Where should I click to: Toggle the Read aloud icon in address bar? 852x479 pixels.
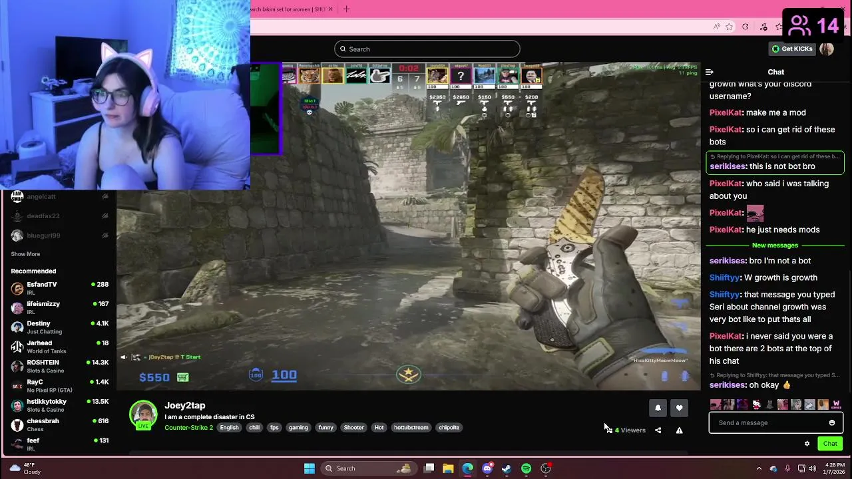(x=716, y=27)
